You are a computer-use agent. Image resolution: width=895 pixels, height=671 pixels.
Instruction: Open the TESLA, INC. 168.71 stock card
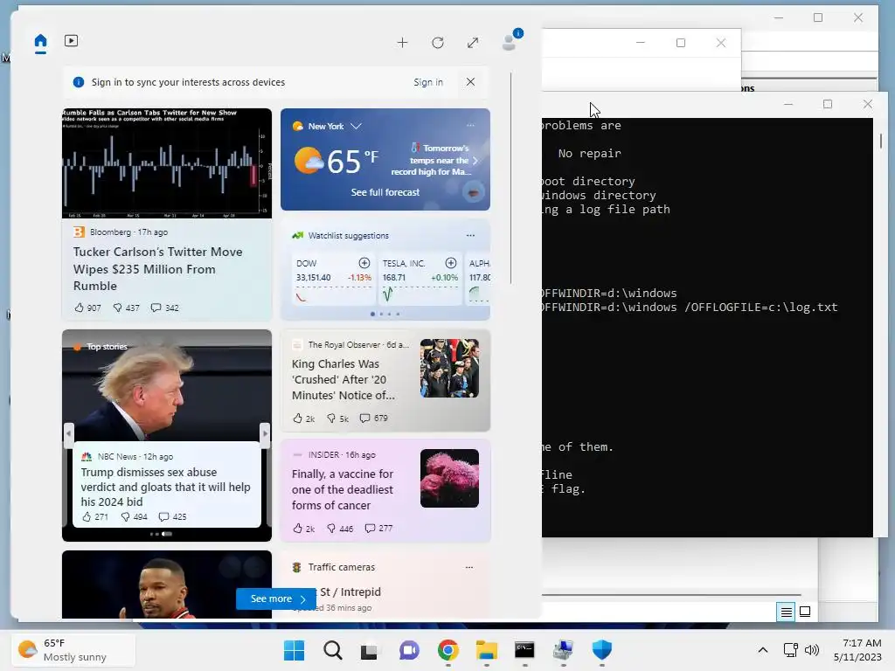[420, 279]
